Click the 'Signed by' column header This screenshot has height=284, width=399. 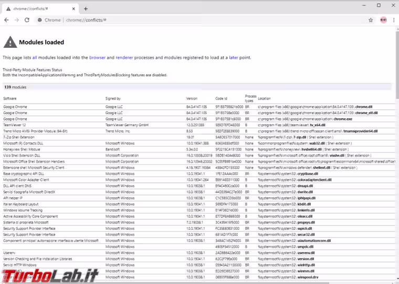coord(113,98)
